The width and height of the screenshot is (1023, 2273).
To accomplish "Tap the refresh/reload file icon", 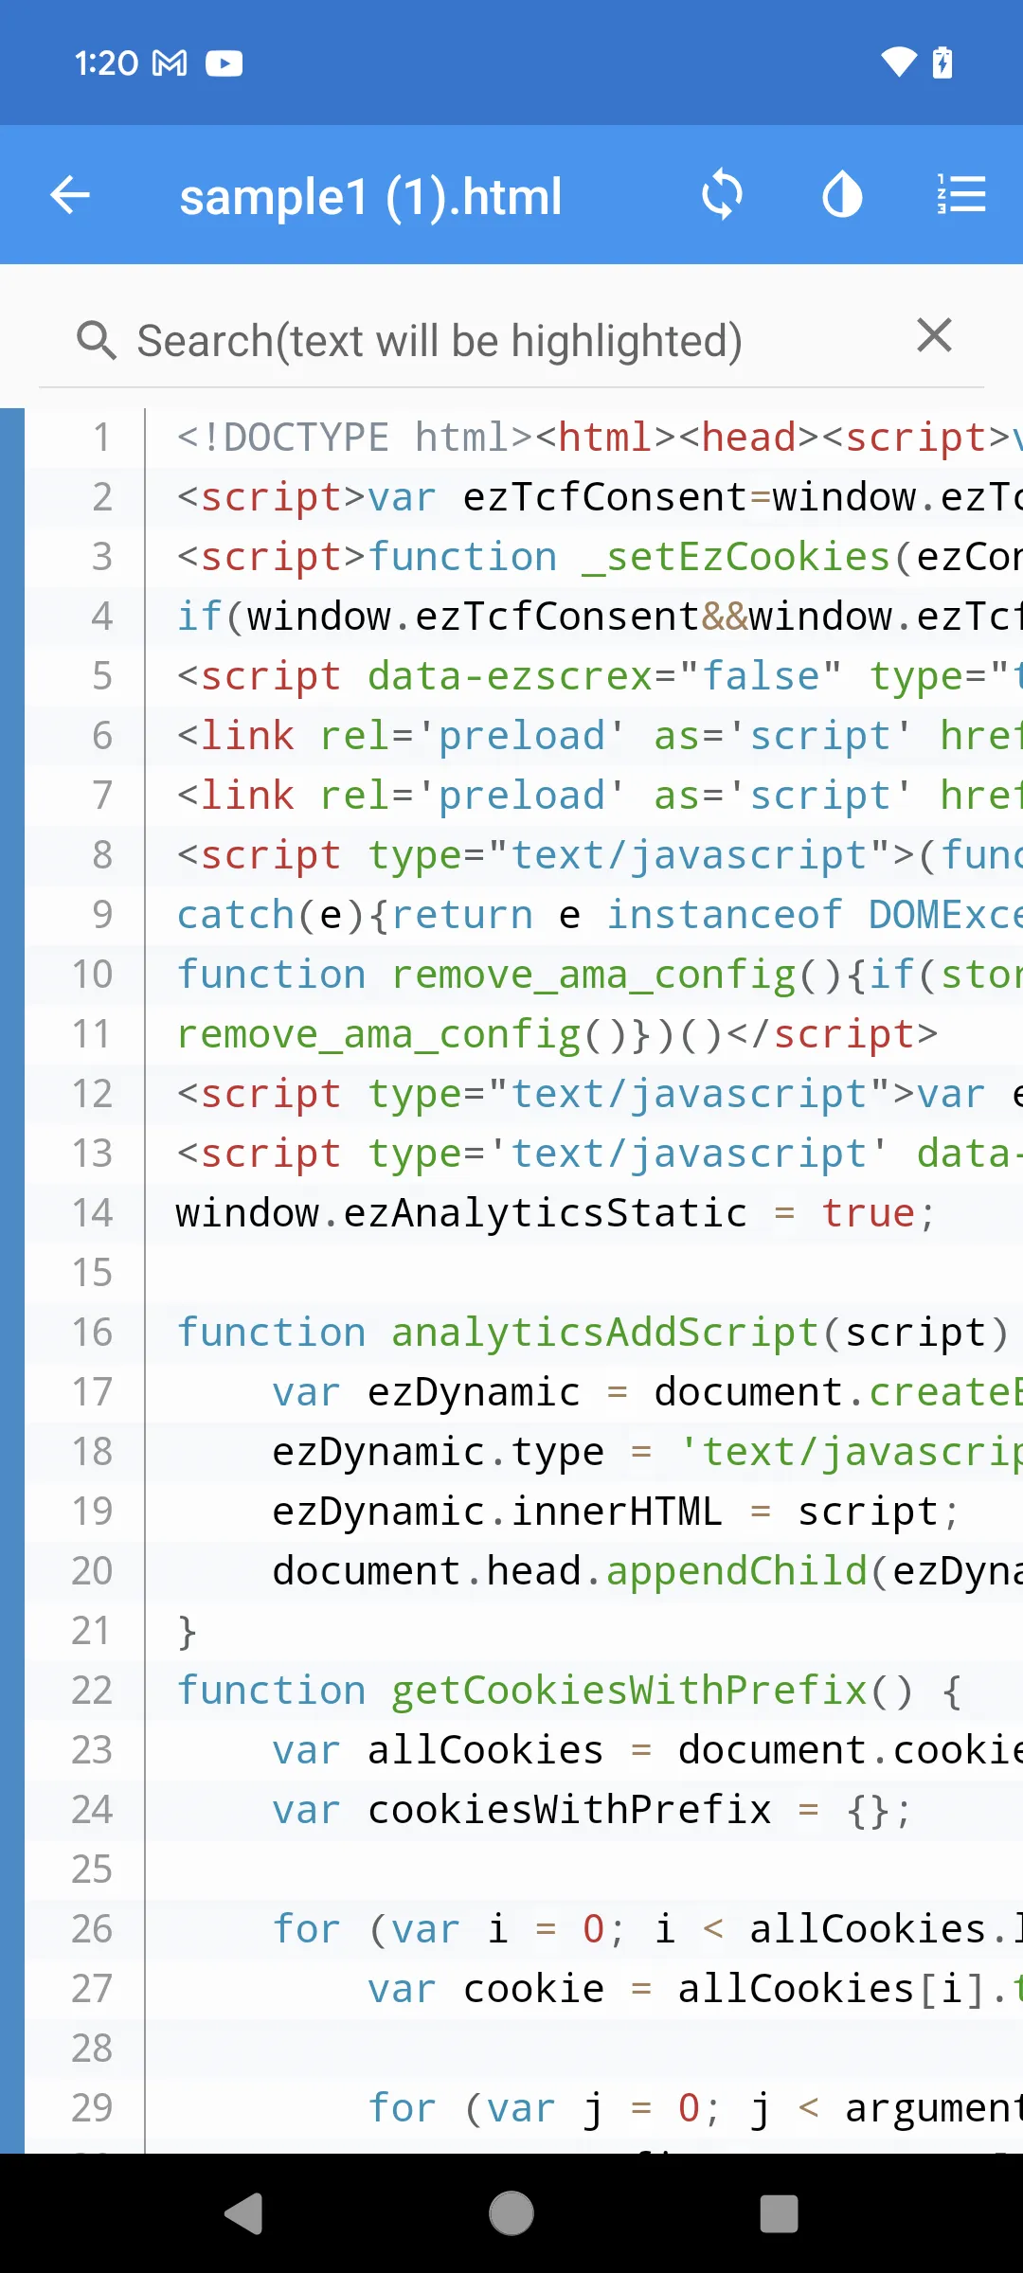I will tap(722, 195).
